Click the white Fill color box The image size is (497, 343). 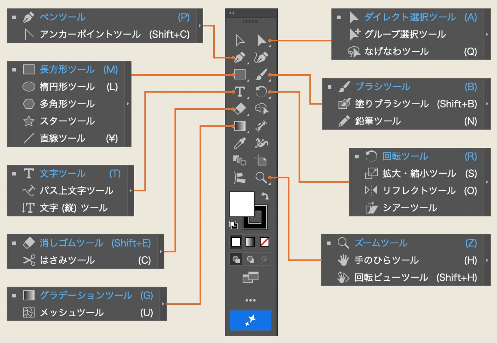(x=242, y=204)
